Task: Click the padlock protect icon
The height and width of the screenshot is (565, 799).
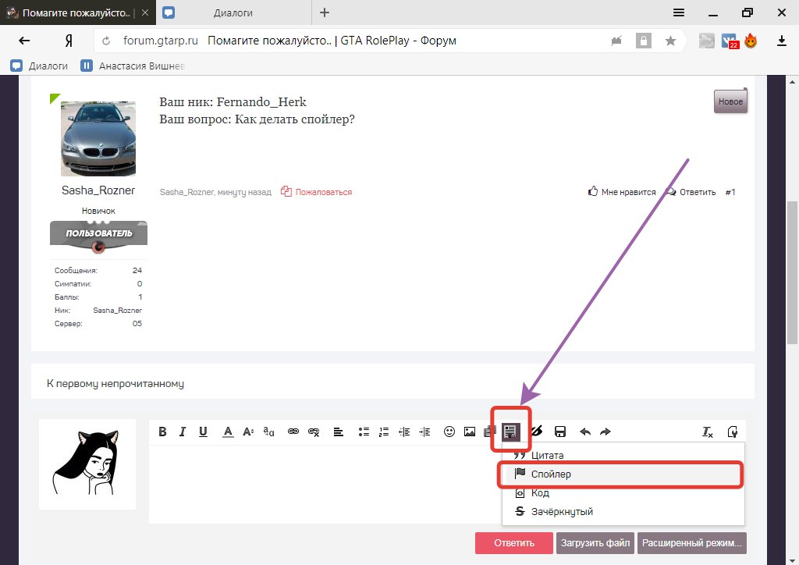Action: pos(643,41)
